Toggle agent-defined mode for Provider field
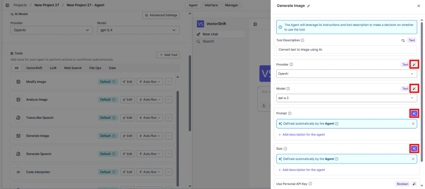Screen dimensions: 425x189 pyautogui.click(x=414, y=64)
